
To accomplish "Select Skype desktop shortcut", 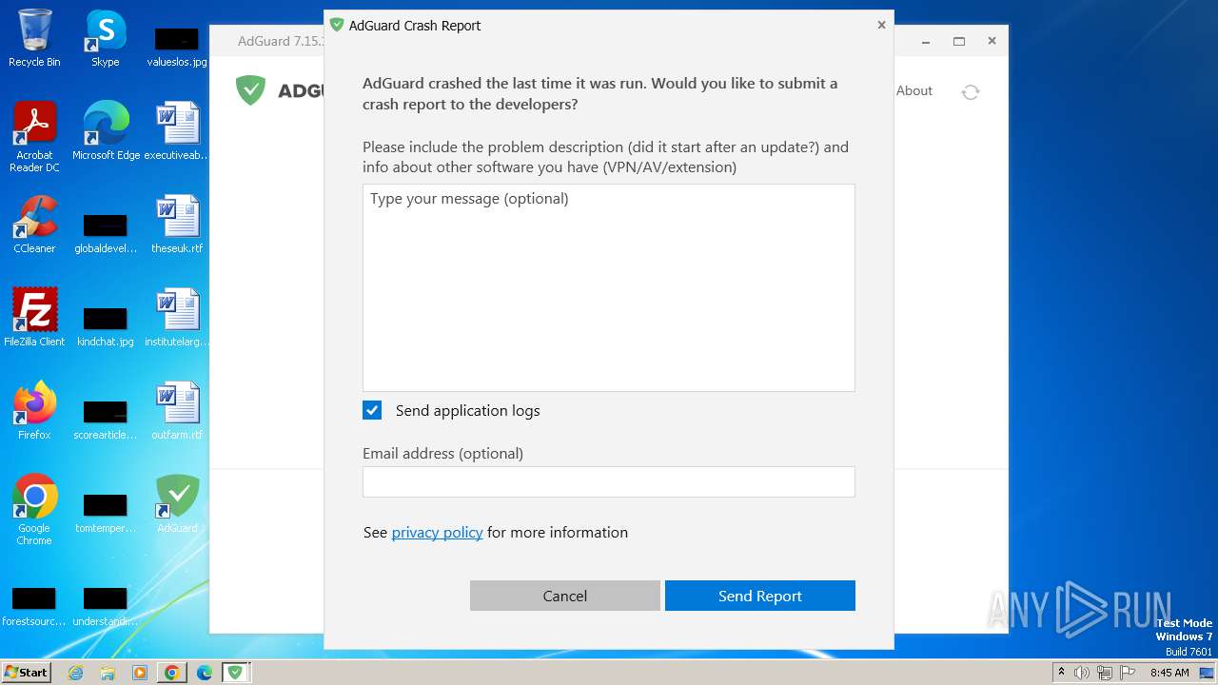I will pyautogui.click(x=106, y=38).
